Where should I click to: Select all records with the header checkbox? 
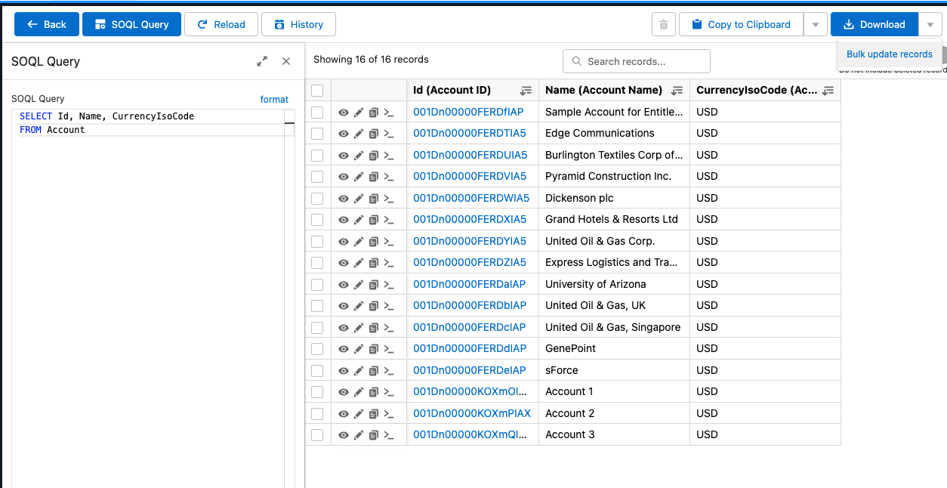coord(317,90)
